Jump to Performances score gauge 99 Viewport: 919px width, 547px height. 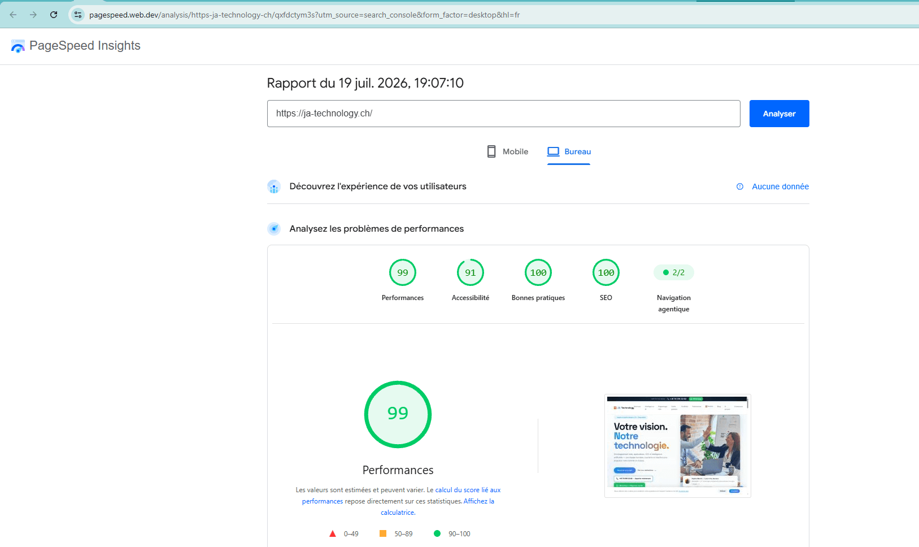(x=403, y=273)
